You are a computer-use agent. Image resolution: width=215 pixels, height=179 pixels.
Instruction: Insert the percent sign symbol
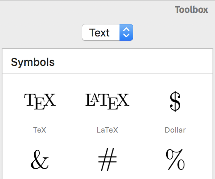[175, 159]
